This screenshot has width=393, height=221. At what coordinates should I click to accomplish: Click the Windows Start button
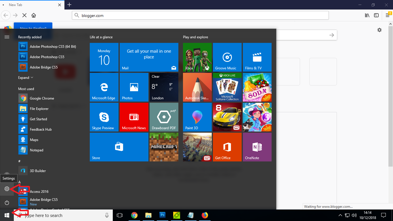point(7,215)
